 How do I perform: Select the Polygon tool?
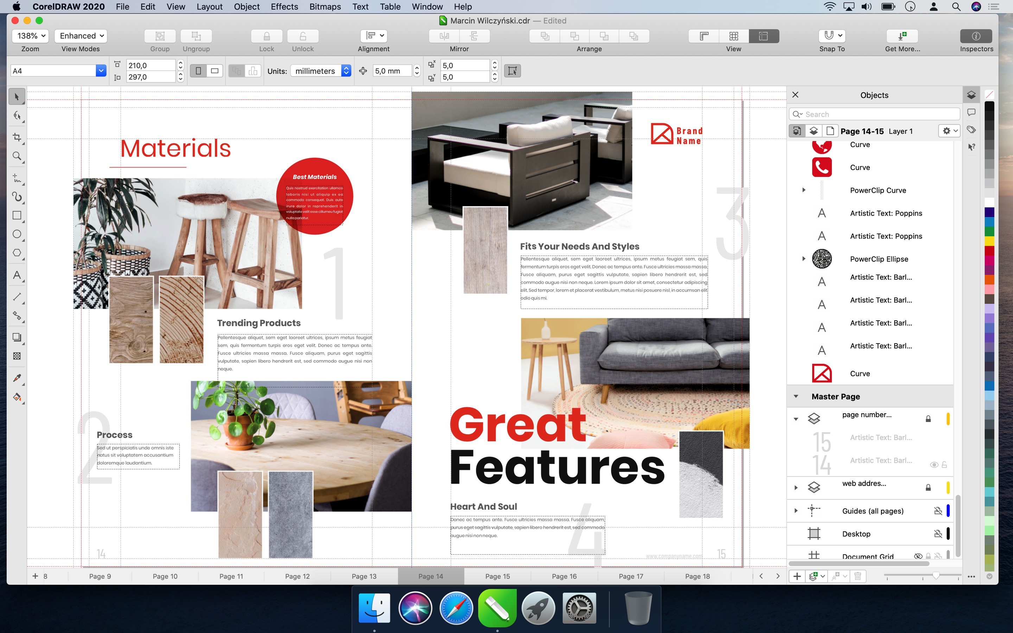17,253
